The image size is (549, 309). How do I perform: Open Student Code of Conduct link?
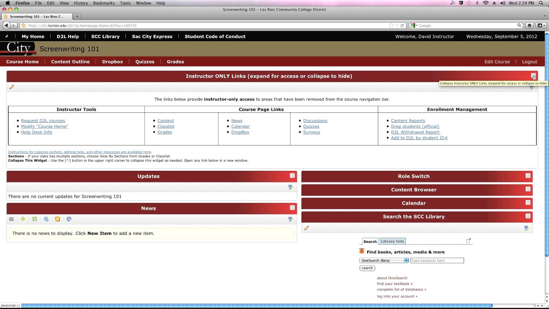(215, 36)
